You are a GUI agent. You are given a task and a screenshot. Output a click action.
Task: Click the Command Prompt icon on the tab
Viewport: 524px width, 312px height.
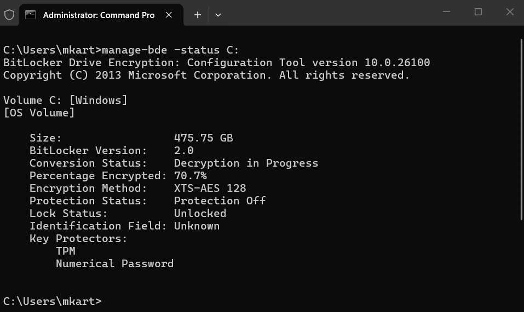pyautogui.click(x=31, y=15)
